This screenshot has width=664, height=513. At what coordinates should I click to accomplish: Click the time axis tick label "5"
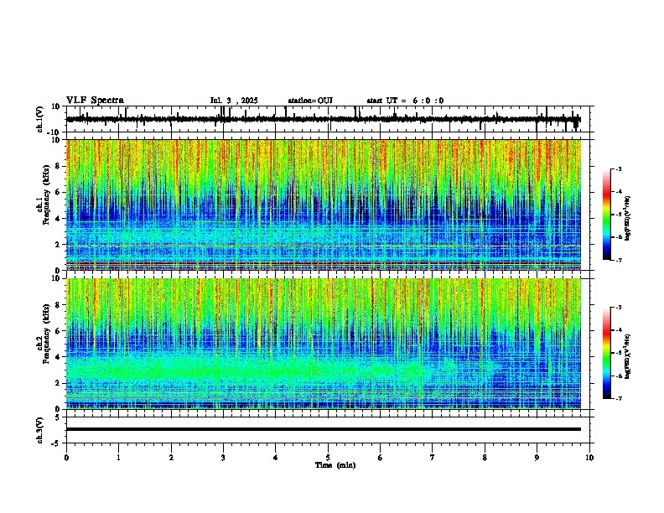tap(328, 458)
